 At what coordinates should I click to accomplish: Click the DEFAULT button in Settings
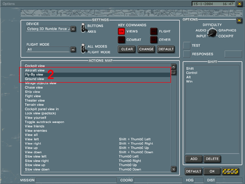click(166, 49)
